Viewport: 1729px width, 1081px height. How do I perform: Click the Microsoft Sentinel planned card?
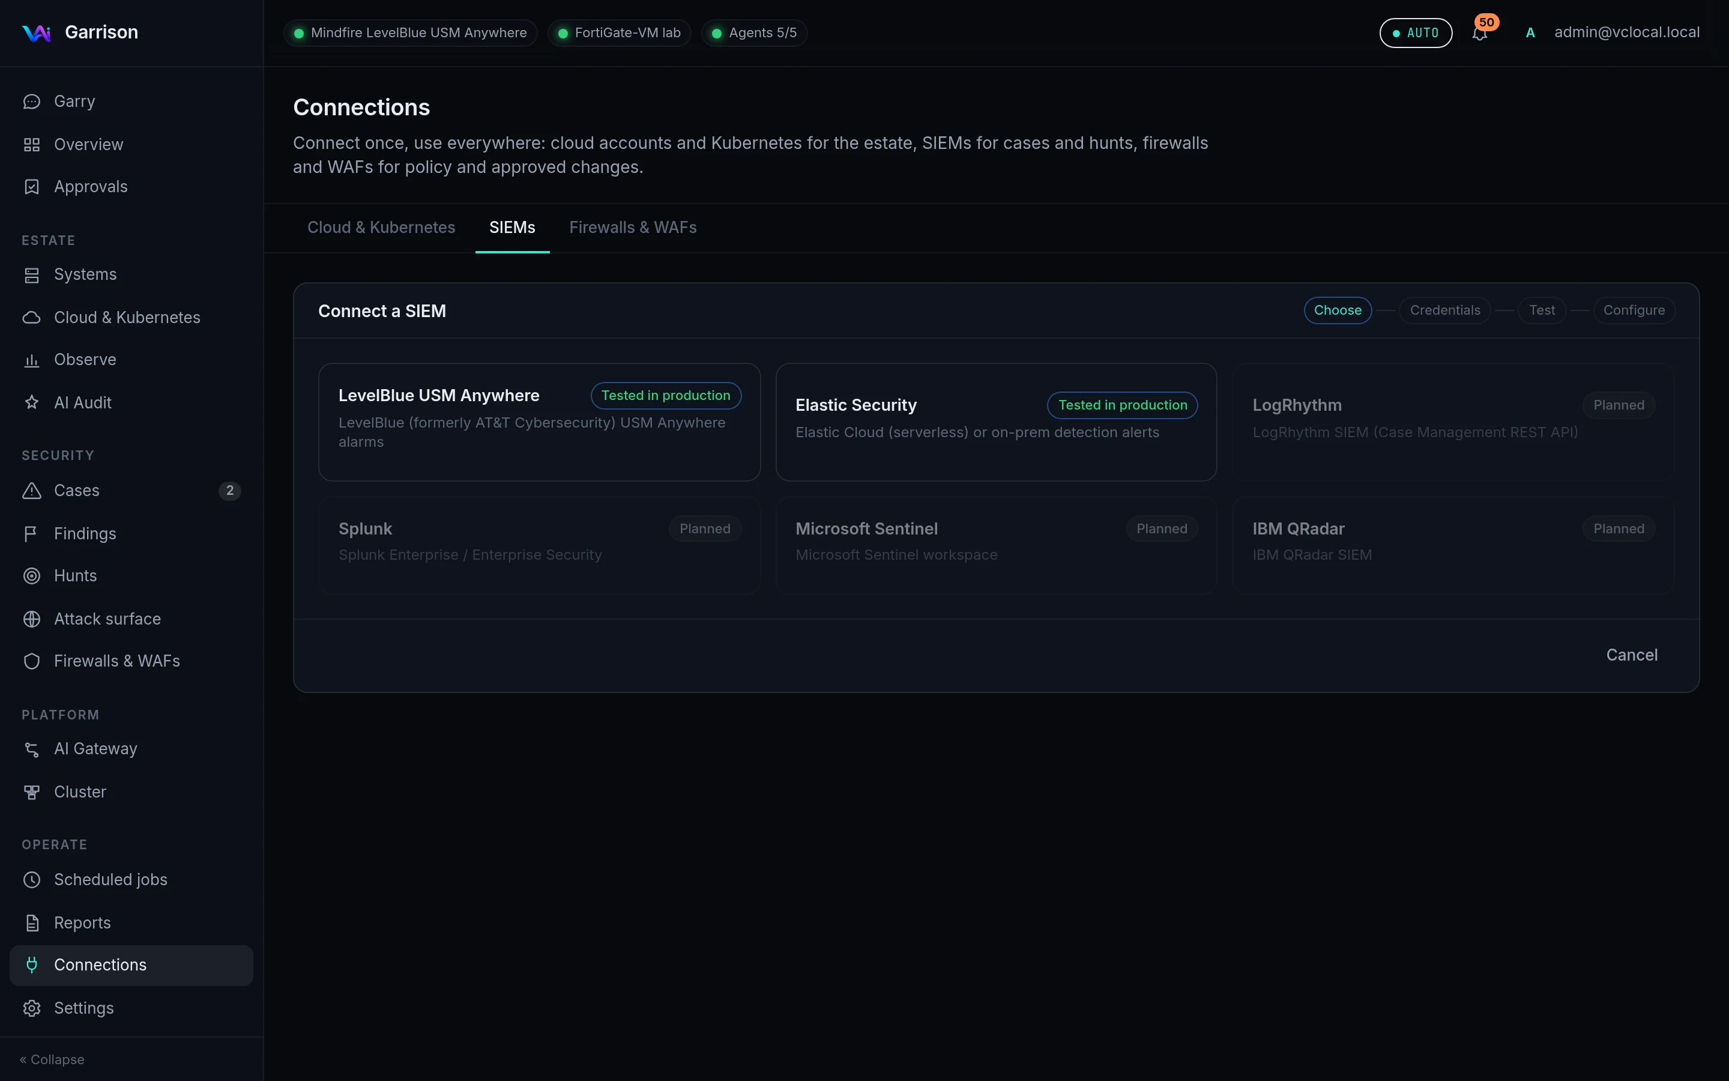click(996, 545)
